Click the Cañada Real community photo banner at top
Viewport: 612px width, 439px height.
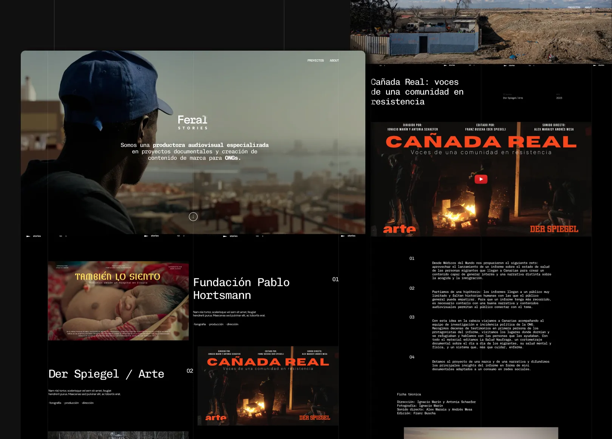(x=480, y=32)
